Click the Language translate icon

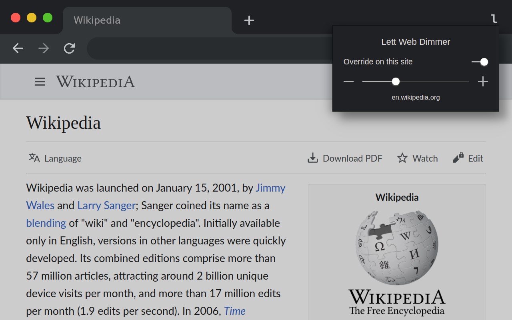pyautogui.click(x=34, y=158)
